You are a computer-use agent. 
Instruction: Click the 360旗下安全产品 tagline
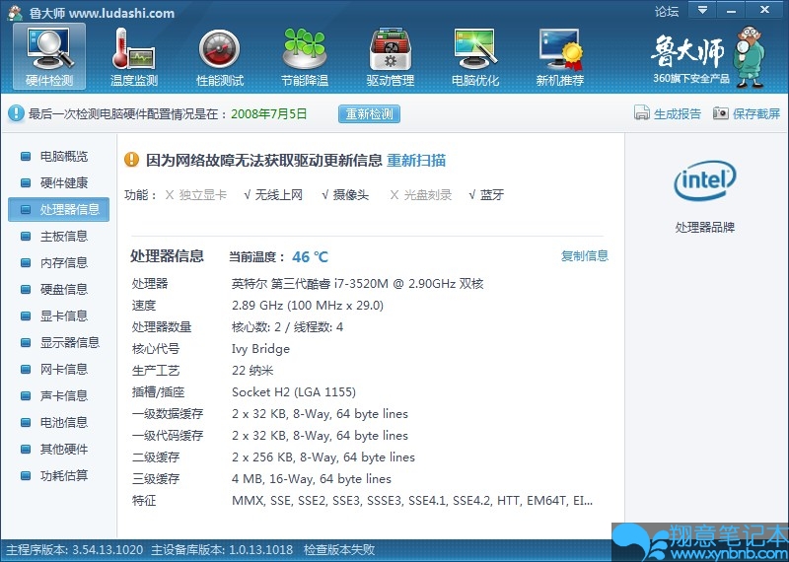point(691,78)
